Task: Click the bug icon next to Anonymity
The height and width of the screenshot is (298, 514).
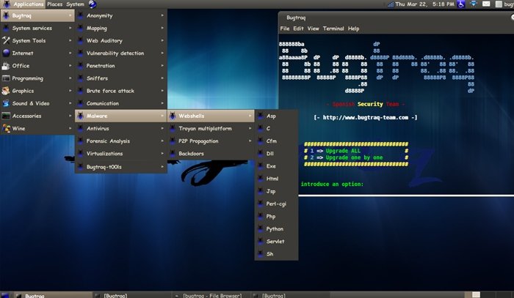Action: click(80, 15)
